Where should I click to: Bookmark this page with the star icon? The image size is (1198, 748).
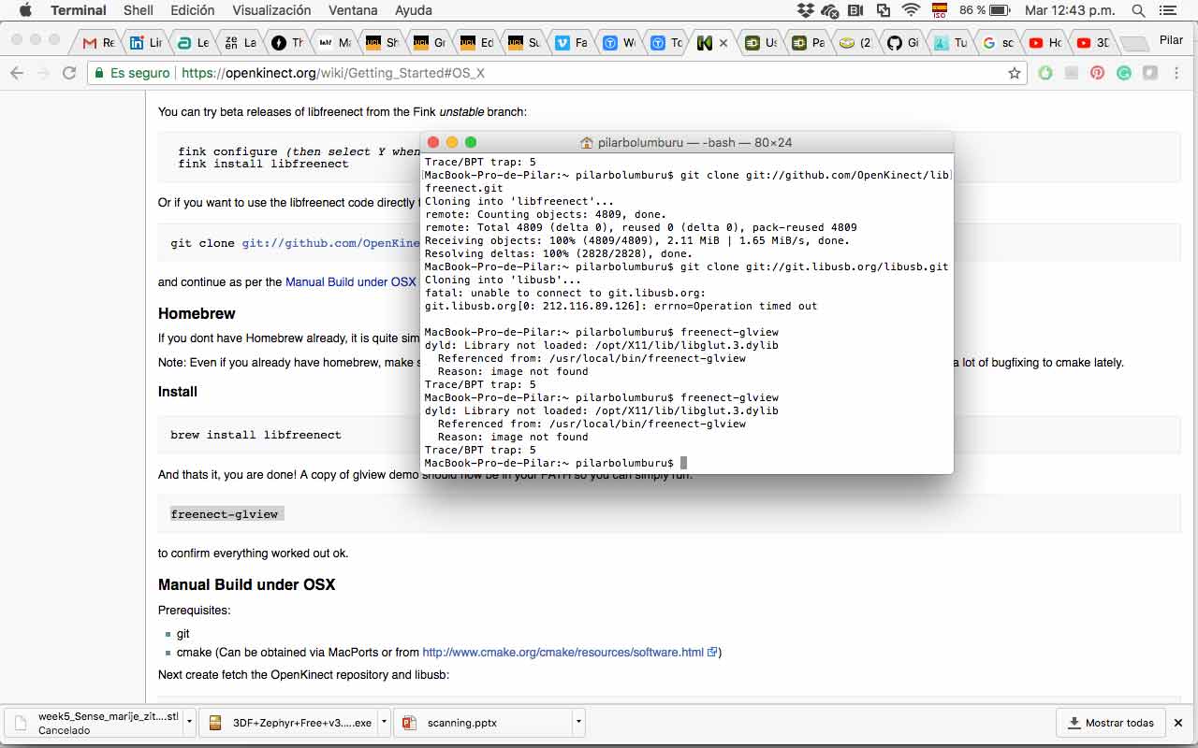tap(1015, 73)
